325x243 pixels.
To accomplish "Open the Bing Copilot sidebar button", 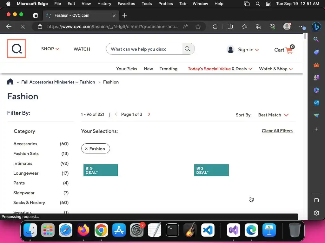I will tap(316, 27).
